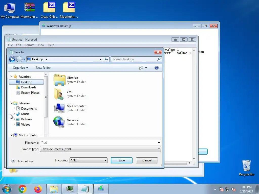Viewport: 259px width, 194px height.
Task: Click Notepad horizontal scrollbar right arrow
Action: pyautogui.click(x=189, y=163)
